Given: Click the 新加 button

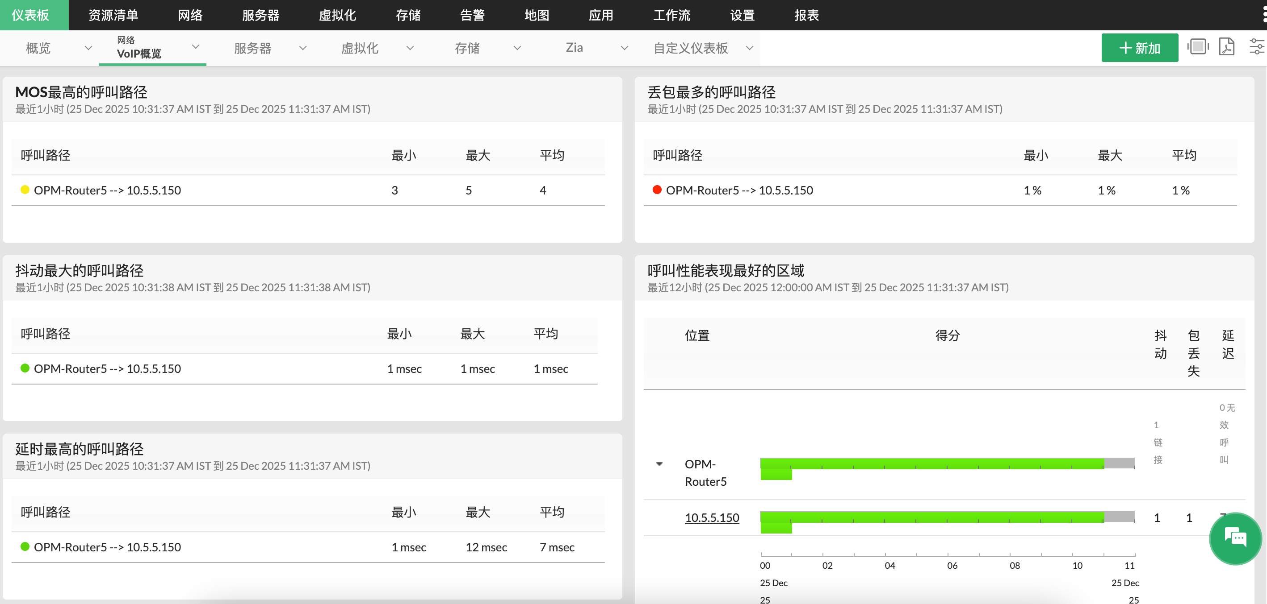Looking at the screenshot, I should pyautogui.click(x=1140, y=47).
